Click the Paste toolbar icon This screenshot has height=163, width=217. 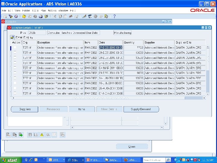click(65, 17)
